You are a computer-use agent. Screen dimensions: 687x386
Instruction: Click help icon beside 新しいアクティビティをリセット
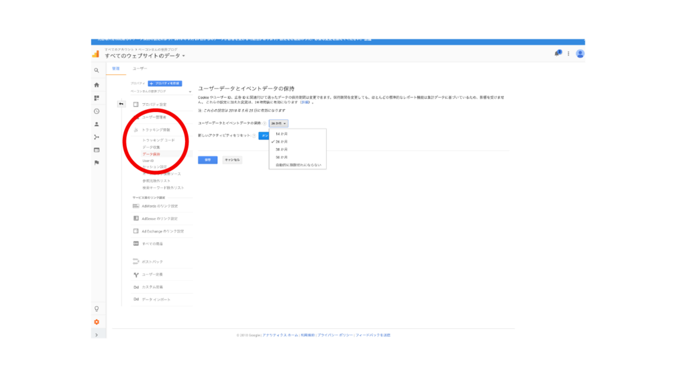(254, 135)
